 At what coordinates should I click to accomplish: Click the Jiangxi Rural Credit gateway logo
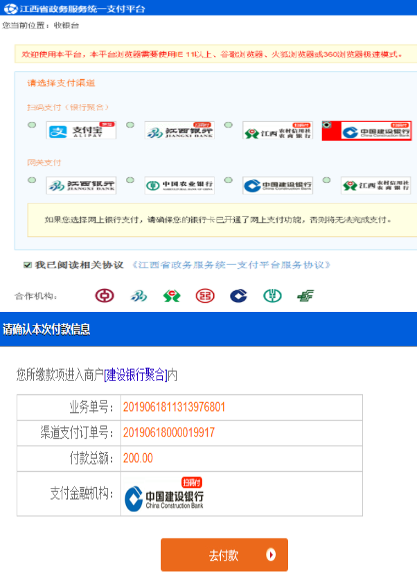375,185
